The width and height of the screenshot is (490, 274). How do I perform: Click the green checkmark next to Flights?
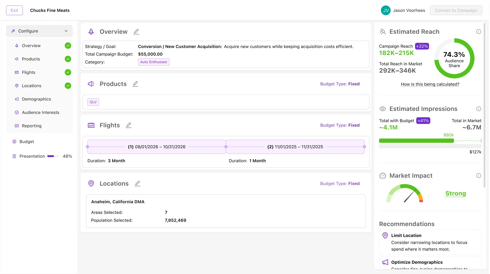68,72
